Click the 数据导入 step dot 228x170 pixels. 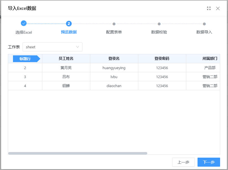(x=204, y=24)
